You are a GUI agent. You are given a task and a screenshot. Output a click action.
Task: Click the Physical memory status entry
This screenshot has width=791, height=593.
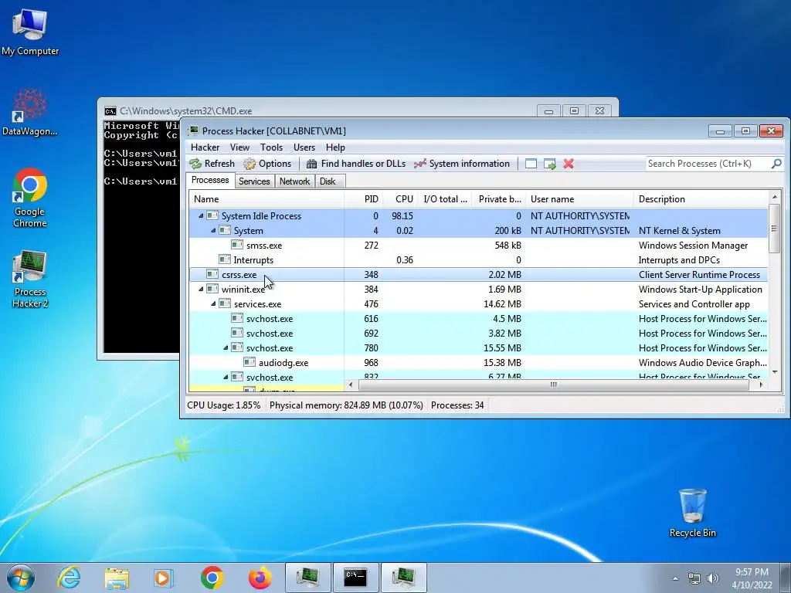click(346, 405)
